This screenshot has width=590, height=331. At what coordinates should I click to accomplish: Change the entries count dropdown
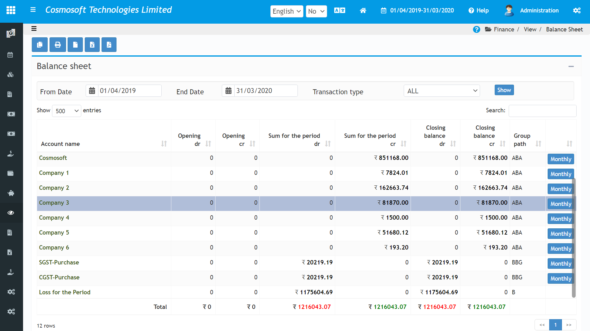[67, 111]
